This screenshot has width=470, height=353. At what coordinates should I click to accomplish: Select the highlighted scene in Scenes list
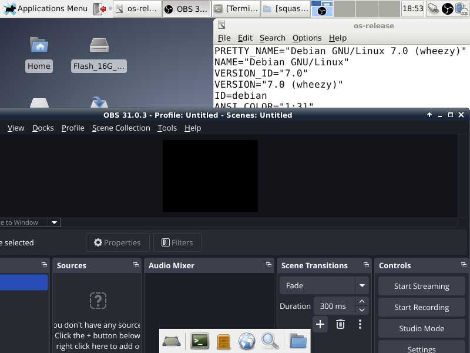(23, 282)
